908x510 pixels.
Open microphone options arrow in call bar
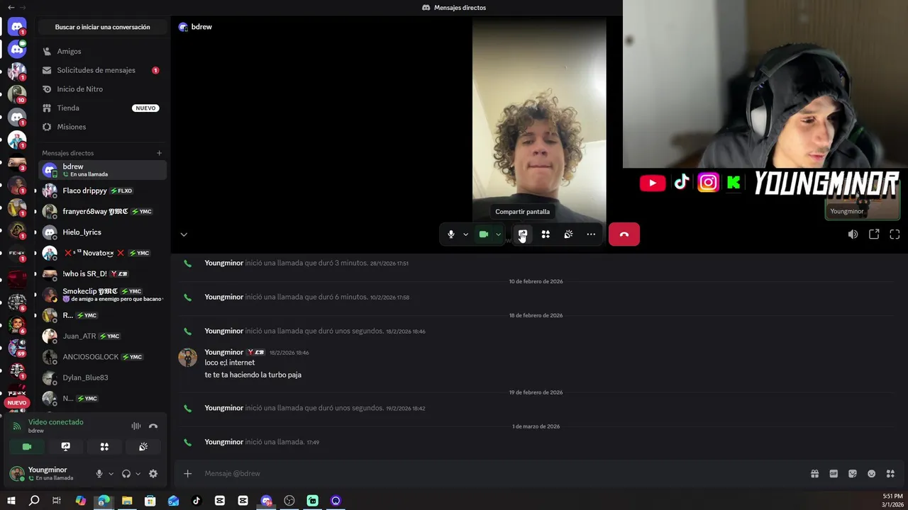(465, 234)
